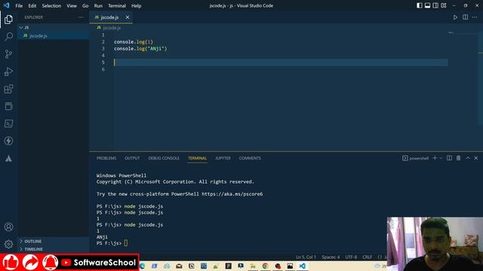
Task: Open the Selection menu
Action: 51,5
